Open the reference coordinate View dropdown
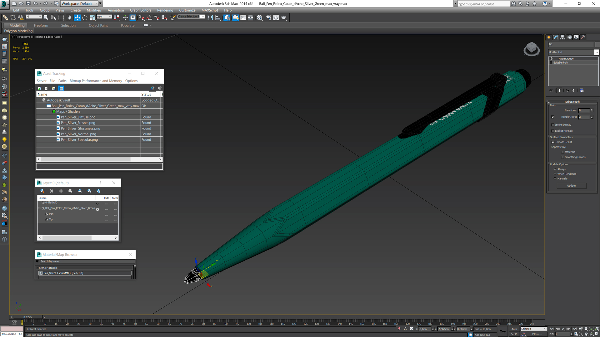 [104, 17]
